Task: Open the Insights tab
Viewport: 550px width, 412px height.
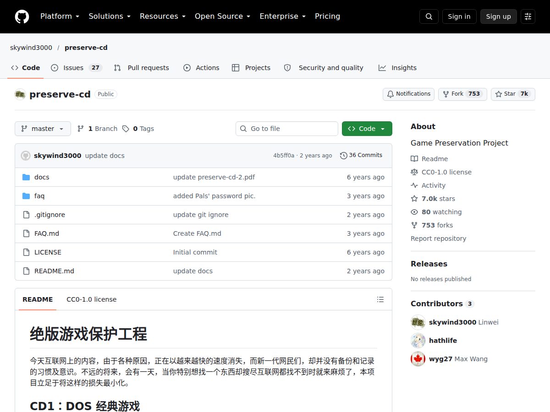Action: coord(397,68)
